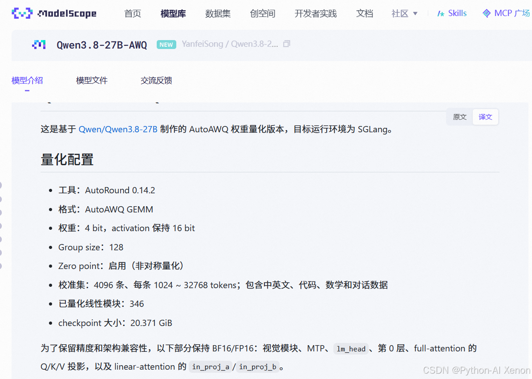Open the Qwen/Qwen3.8-27B base model link
Image resolution: width=532 pixels, height=379 pixels.
118,129
